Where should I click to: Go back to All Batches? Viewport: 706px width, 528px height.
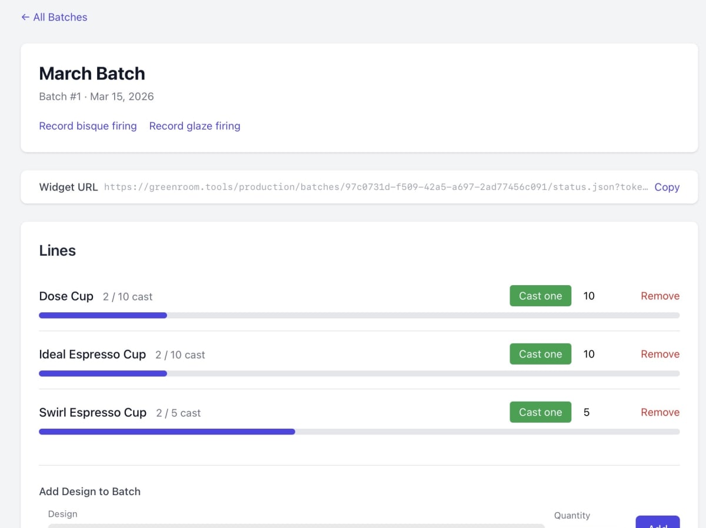(x=54, y=17)
